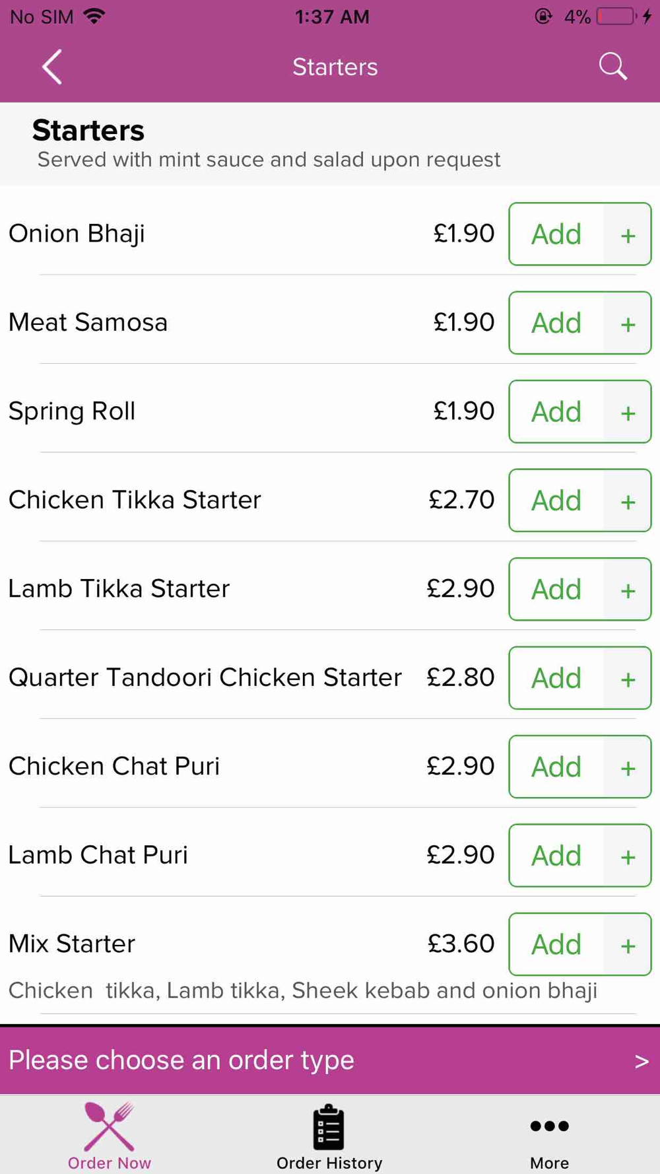Tap the back arrow icon

(x=52, y=67)
